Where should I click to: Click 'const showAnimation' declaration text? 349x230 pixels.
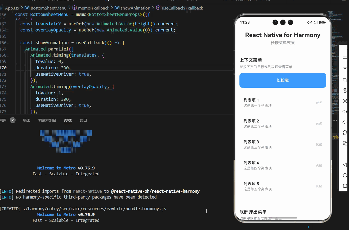(44, 43)
